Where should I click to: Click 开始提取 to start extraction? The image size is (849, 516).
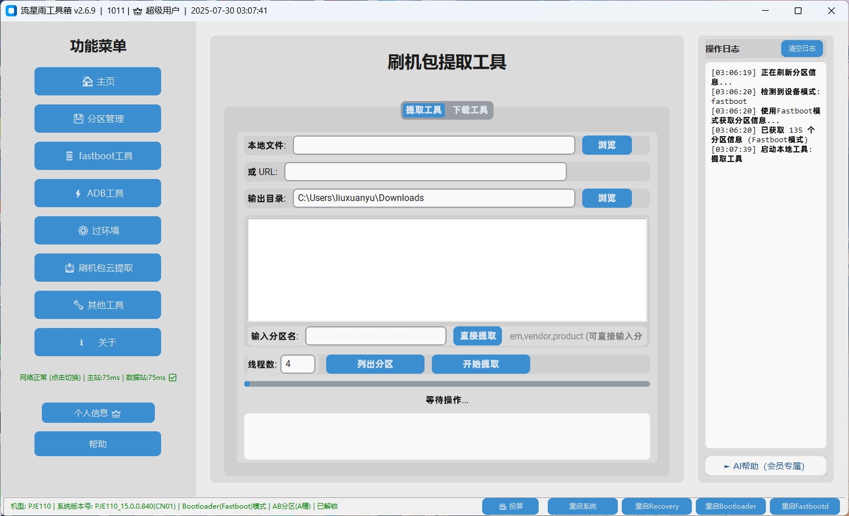point(480,364)
